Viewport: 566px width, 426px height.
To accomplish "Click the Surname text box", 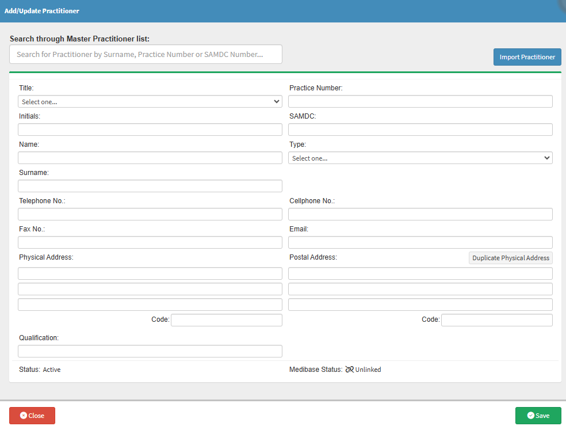I will (150, 186).
